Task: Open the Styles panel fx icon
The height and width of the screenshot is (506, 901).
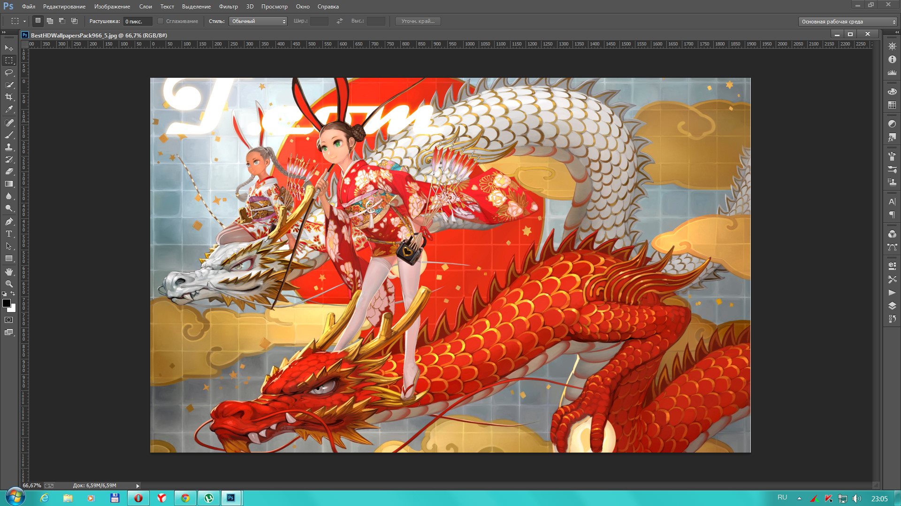Action: [x=892, y=137]
